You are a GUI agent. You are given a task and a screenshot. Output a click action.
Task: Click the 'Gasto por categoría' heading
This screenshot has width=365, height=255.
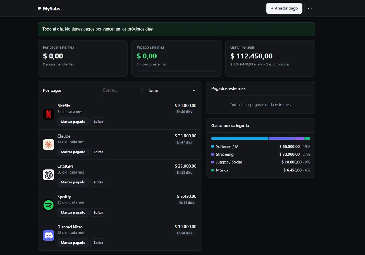pyautogui.click(x=230, y=126)
